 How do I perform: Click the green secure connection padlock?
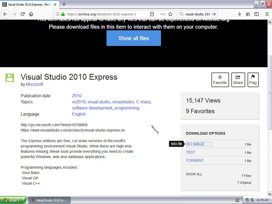[63, 14]
